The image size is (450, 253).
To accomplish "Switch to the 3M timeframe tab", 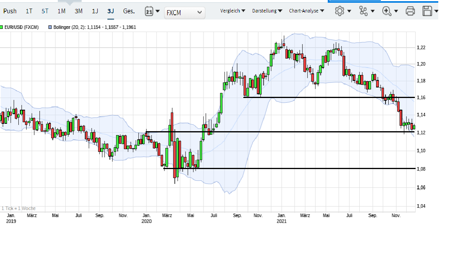I will coord(78,11).
